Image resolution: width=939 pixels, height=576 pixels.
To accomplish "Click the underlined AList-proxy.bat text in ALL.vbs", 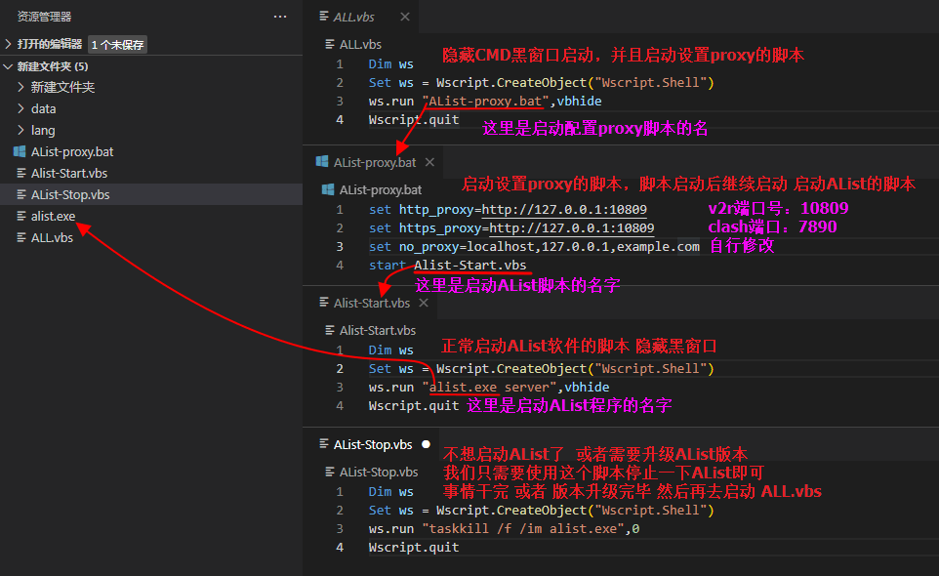I will click(484, 101).
